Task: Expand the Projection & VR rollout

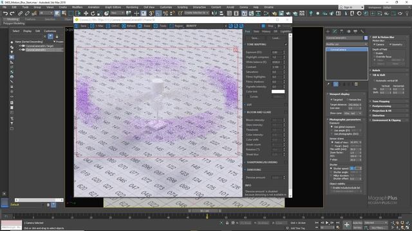Action: coord(389,111)
